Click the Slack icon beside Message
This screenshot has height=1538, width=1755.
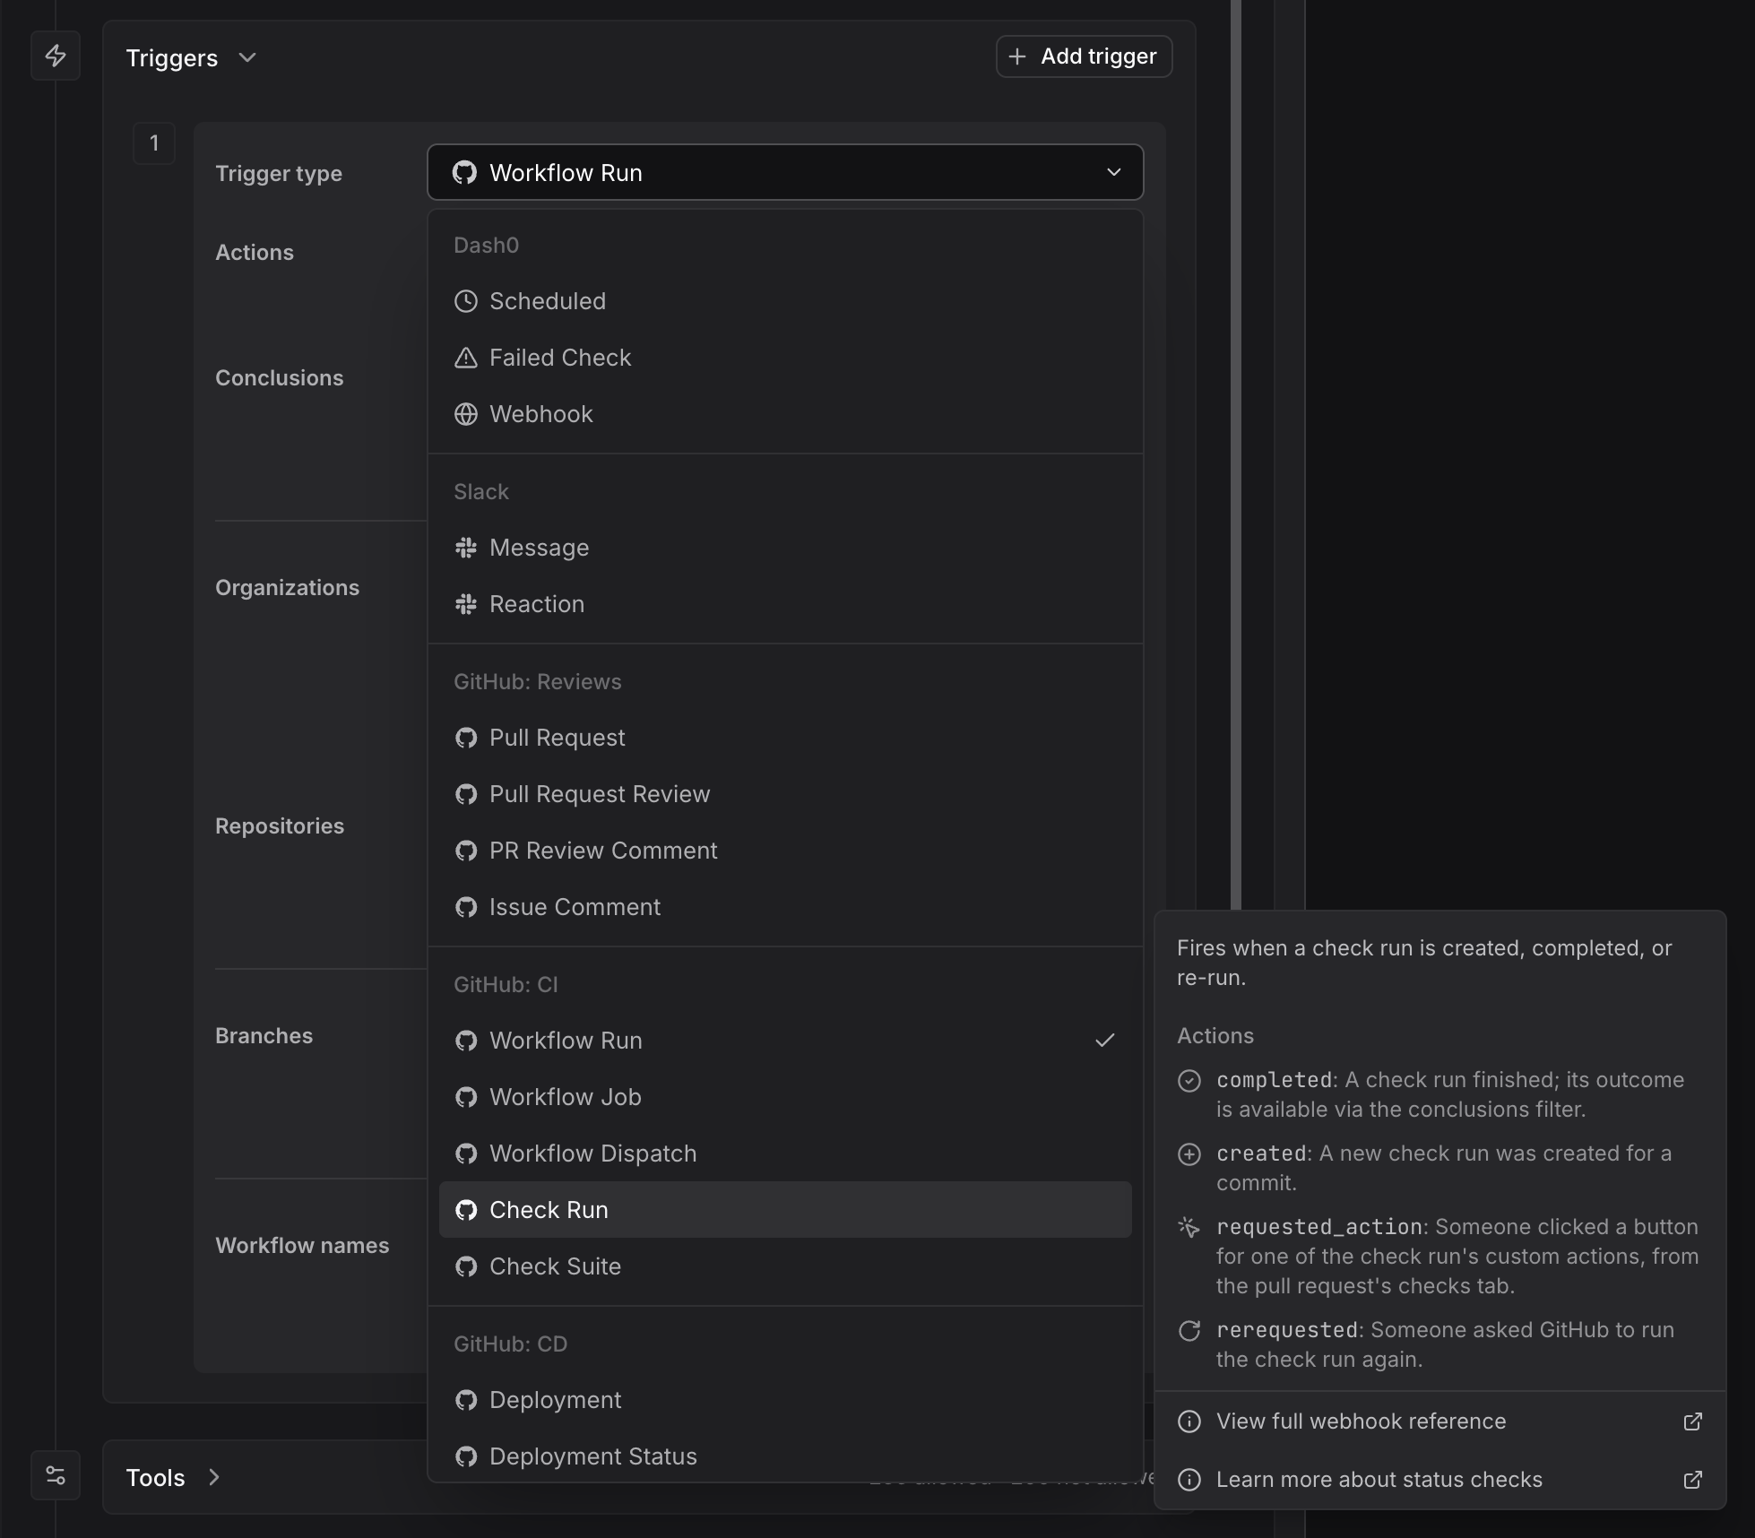point(466,548)
